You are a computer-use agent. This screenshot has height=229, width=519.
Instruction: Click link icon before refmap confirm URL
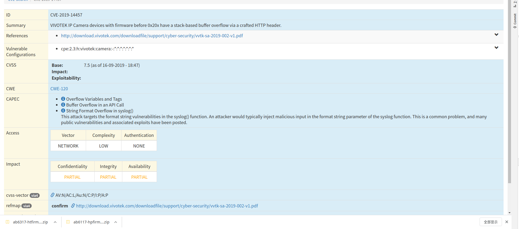[73, 206]
